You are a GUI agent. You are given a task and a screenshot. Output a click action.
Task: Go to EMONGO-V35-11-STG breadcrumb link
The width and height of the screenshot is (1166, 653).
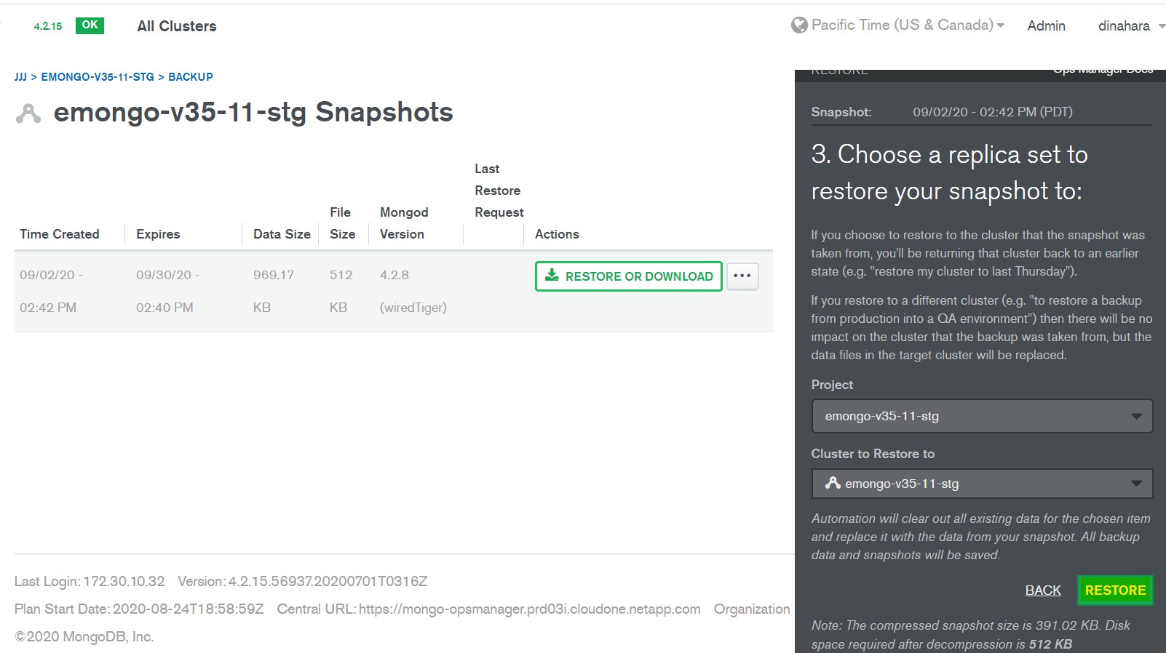(98, 77)
